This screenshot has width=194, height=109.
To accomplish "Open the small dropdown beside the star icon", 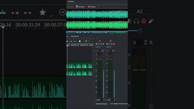I will pos(82,42).
